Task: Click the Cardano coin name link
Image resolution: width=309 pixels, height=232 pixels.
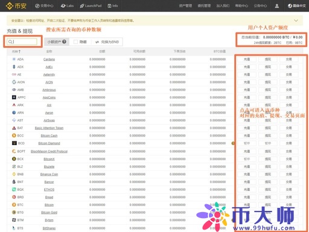Action: tap(49, 59)
